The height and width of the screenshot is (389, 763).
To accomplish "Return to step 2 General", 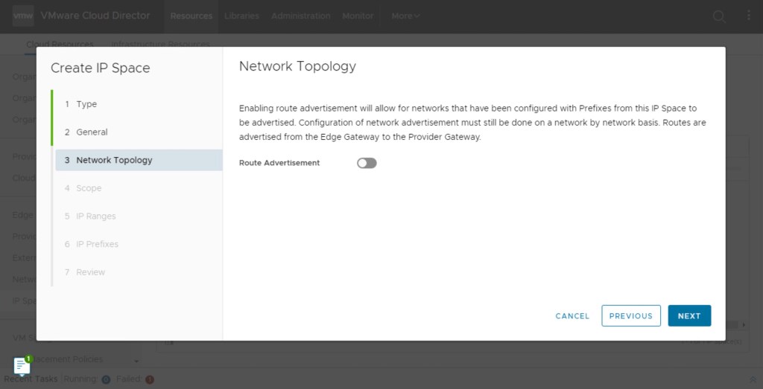I will tap(92, 132).
